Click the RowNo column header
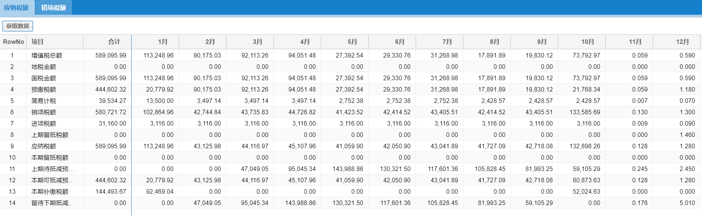 pyautogui.click(x=14, y=42)
